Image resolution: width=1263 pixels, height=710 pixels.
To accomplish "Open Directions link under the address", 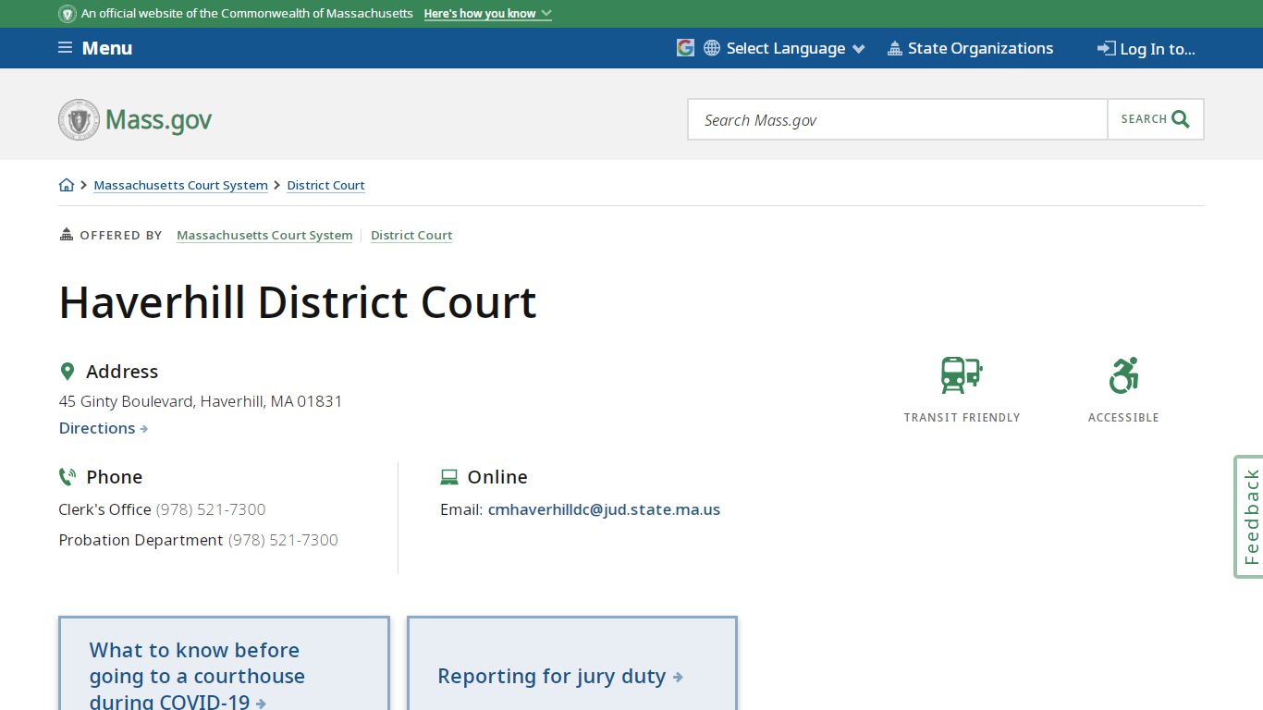I will (x=104, y=428).
